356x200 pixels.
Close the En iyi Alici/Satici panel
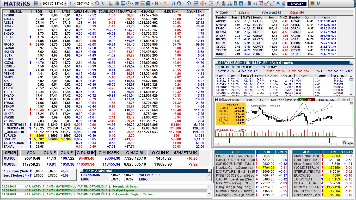click(209, 171)
